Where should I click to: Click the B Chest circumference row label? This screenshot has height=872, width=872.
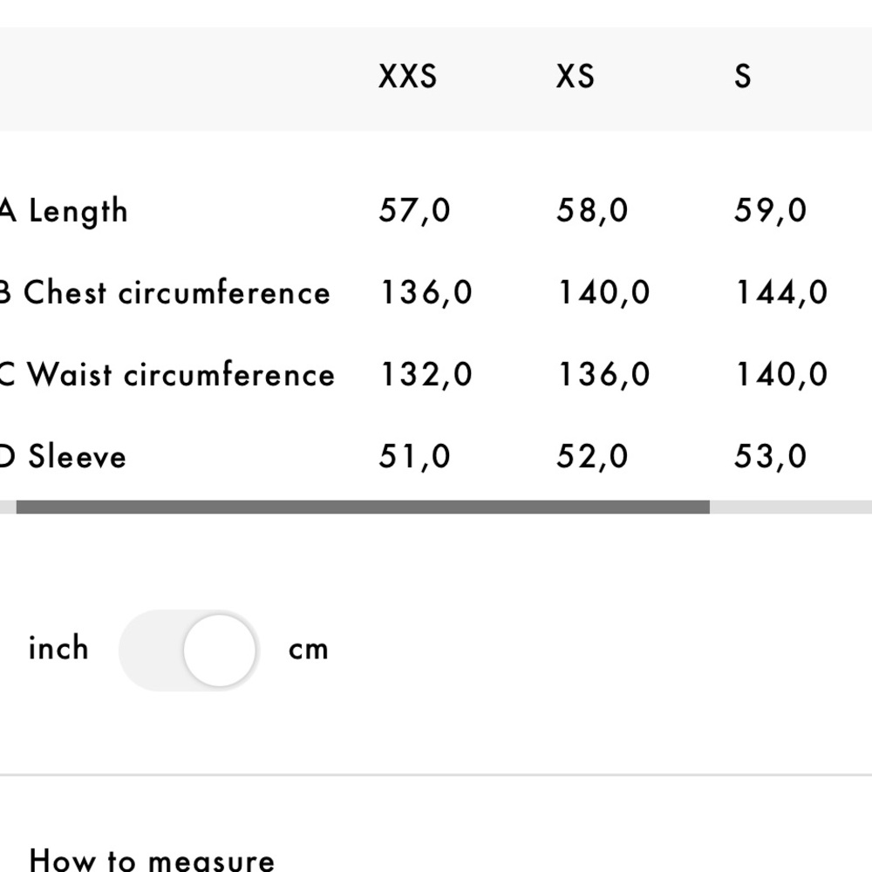pyautogui.click(x=165, y=292)
